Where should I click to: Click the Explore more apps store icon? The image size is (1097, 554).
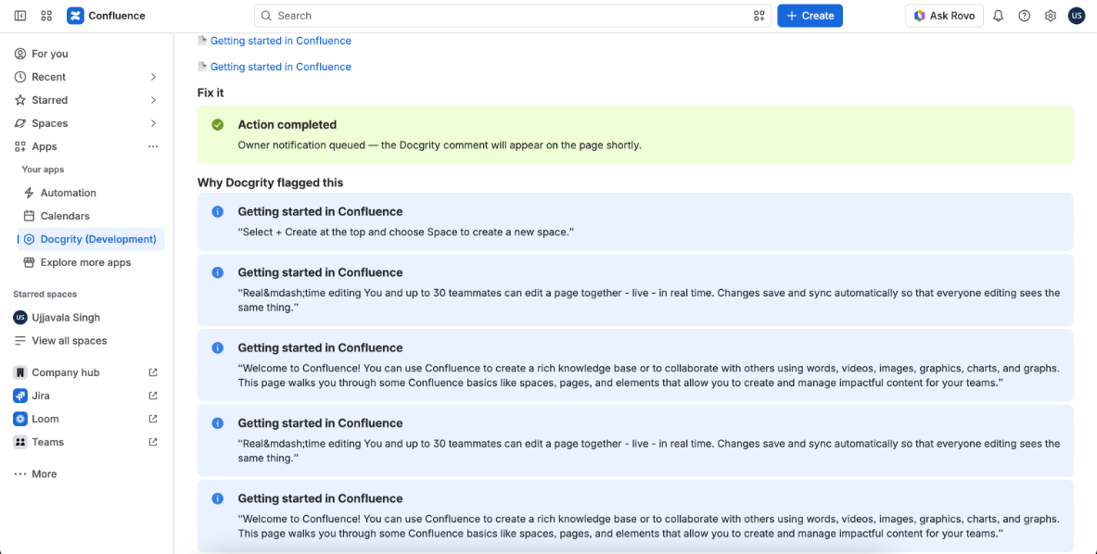[x=29, y=263]
